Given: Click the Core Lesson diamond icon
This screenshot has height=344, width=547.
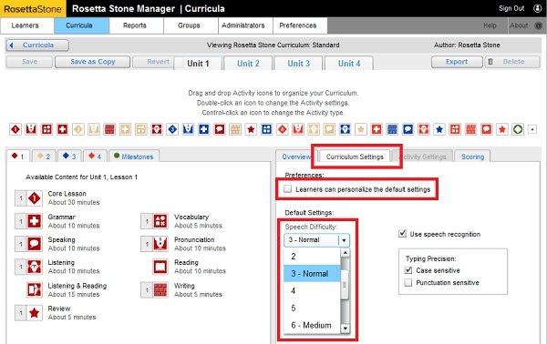Looking at the screenshot, I should click(35, 198).
